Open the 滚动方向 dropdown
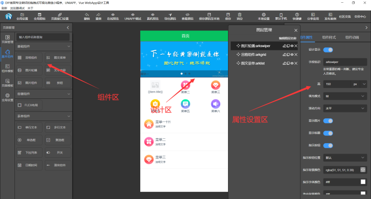 pos(345,109)
